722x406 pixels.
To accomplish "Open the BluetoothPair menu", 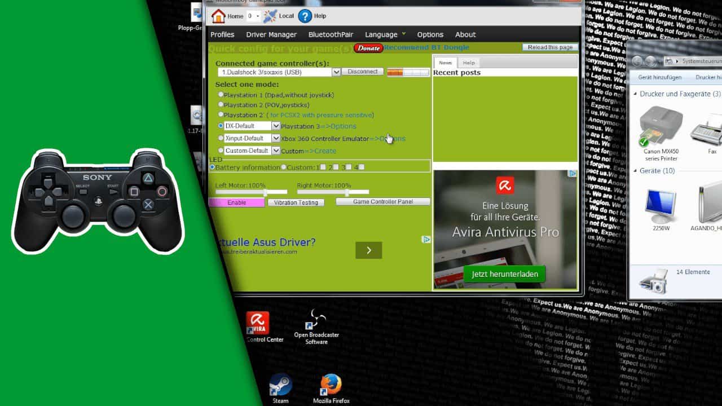I will tap(331, 34).
